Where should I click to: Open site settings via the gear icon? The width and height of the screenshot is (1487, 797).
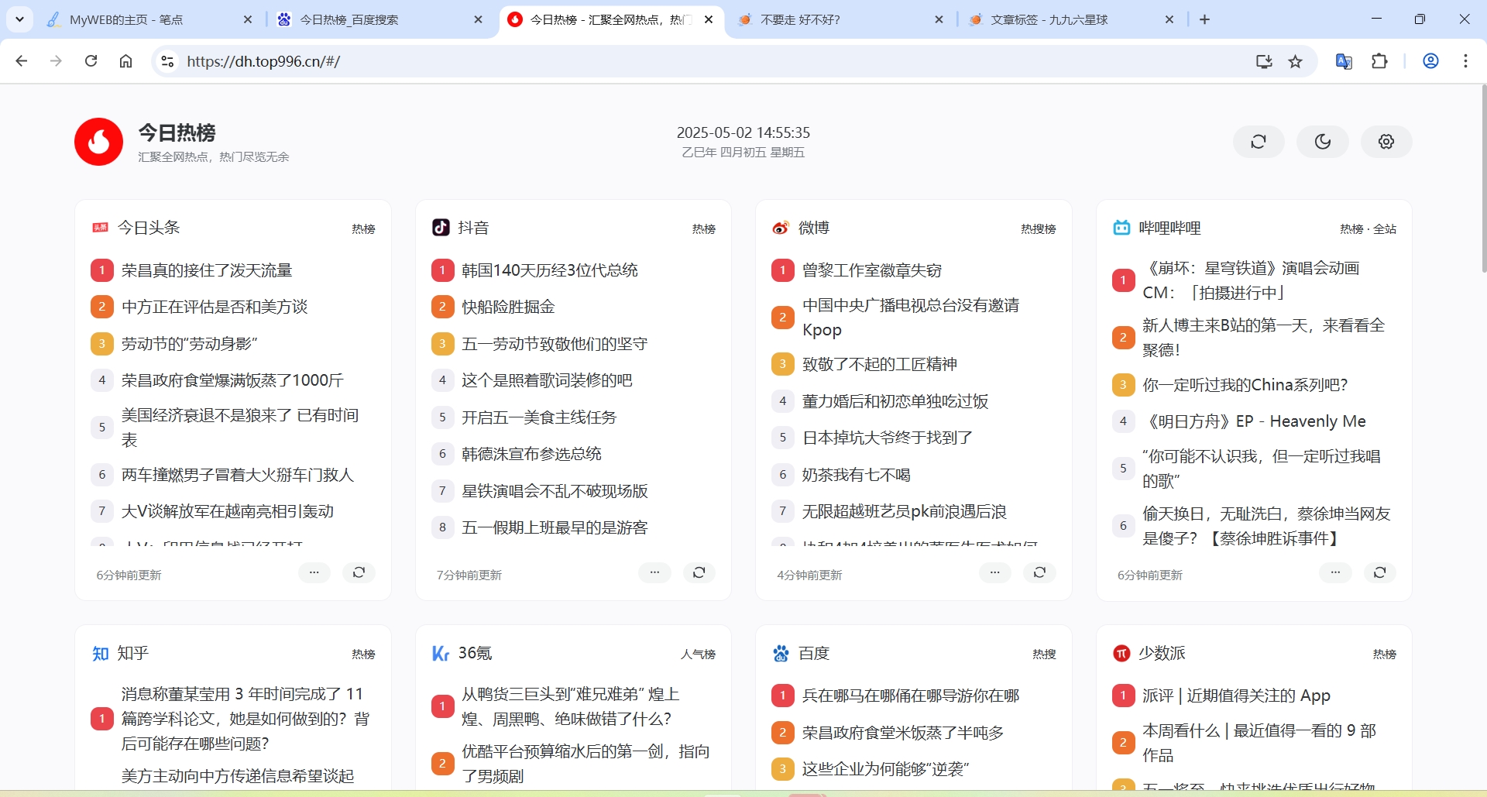click(x=1386, y=142)
